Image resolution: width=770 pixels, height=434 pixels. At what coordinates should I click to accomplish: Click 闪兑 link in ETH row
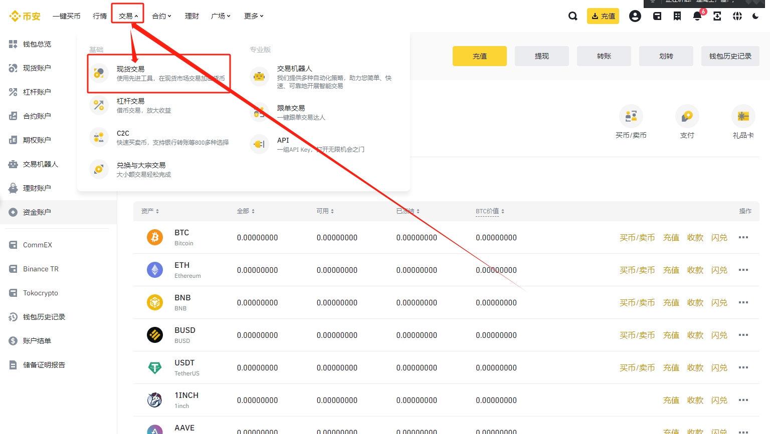tap(719, 270)
